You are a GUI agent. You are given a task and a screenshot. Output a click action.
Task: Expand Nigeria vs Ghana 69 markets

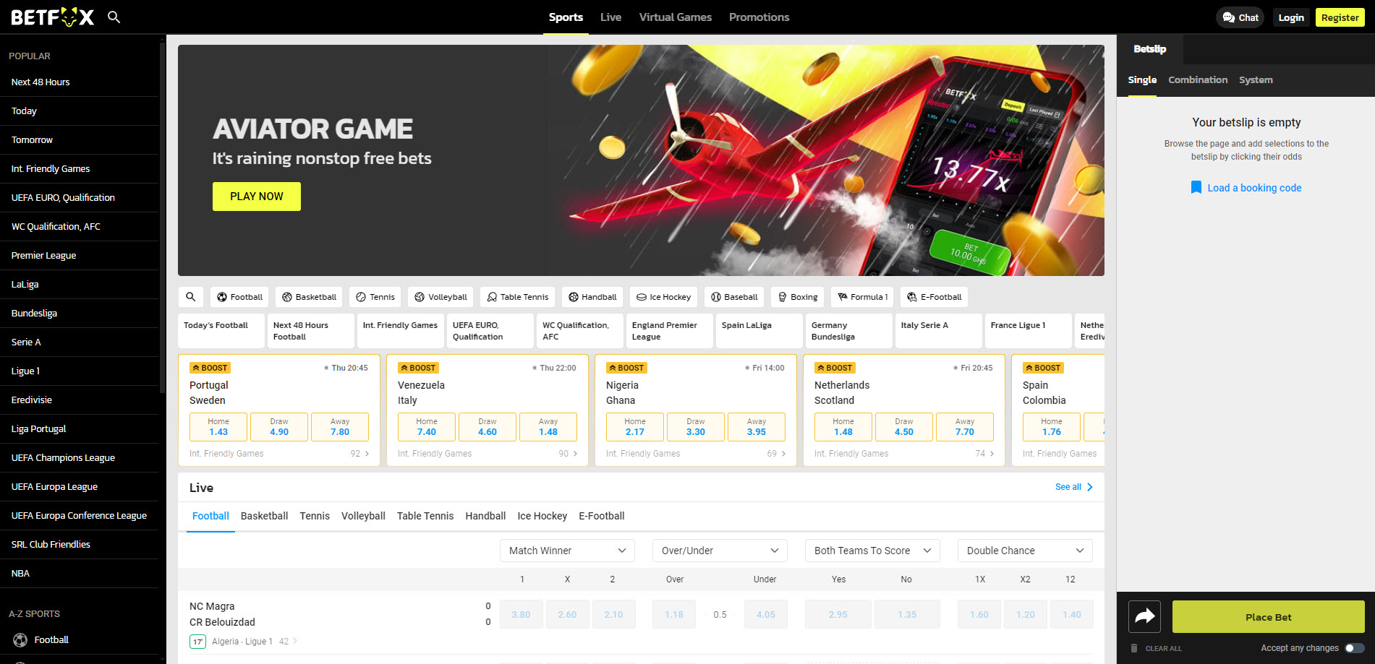(x=777, y=454)
